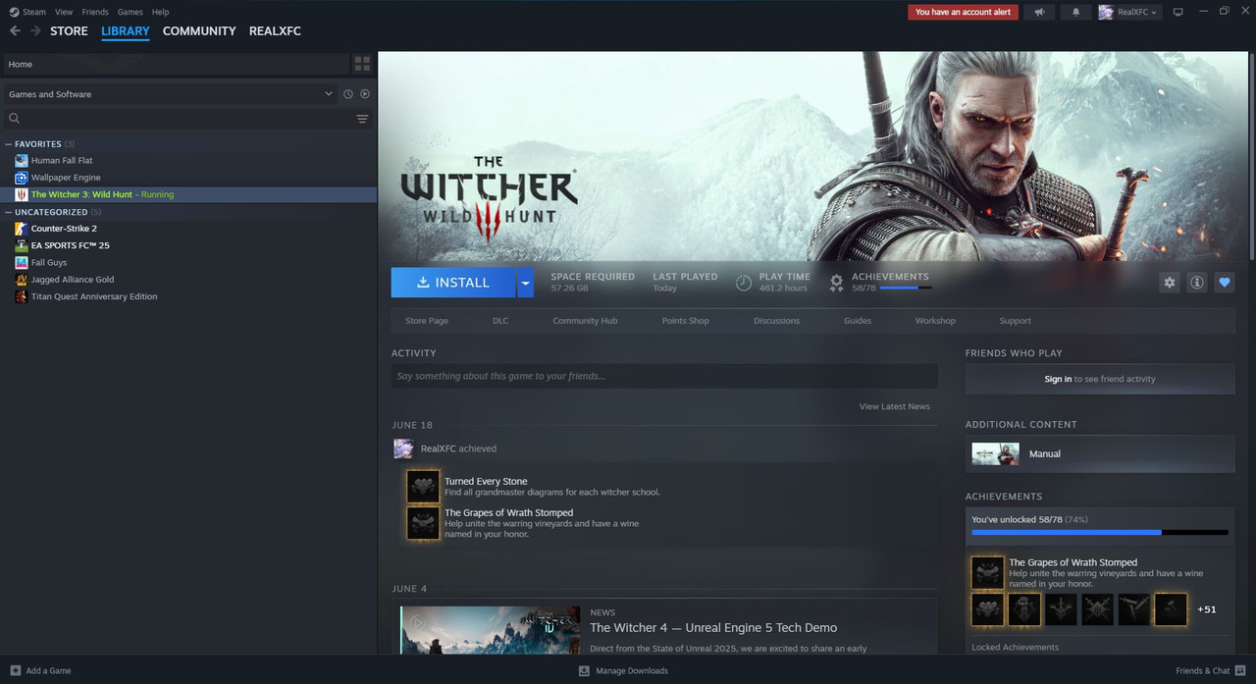The width and height of the screenshot is (1256, 684).
Task: Click Jagged Alliance Gold icon
Action: click(x=22, y=280)
